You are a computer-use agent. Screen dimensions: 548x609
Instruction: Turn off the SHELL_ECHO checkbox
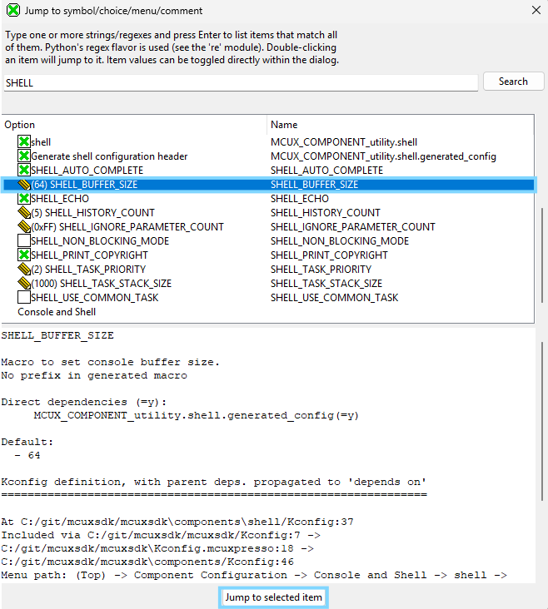[x=24, y=199]
